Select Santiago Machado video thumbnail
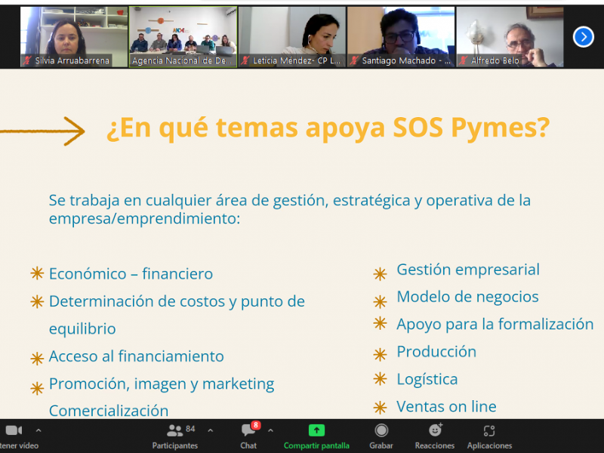Viewport: 604px width, 453px height. (x=401, y=37)
